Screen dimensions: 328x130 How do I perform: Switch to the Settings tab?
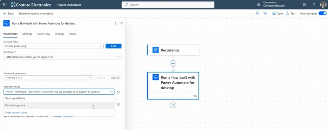coord(27,34)
